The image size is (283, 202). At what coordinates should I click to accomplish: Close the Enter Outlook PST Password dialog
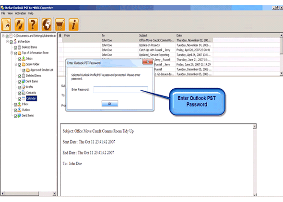click(148, 62)
